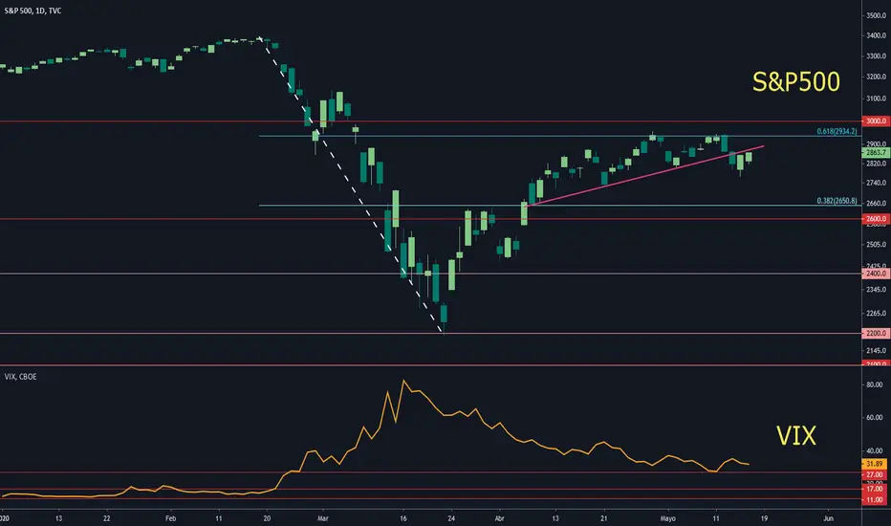Select the yellow 'S&P500' text annotation
The height and width of the screenshot is (526, 891).
click(x=795, y=82)
